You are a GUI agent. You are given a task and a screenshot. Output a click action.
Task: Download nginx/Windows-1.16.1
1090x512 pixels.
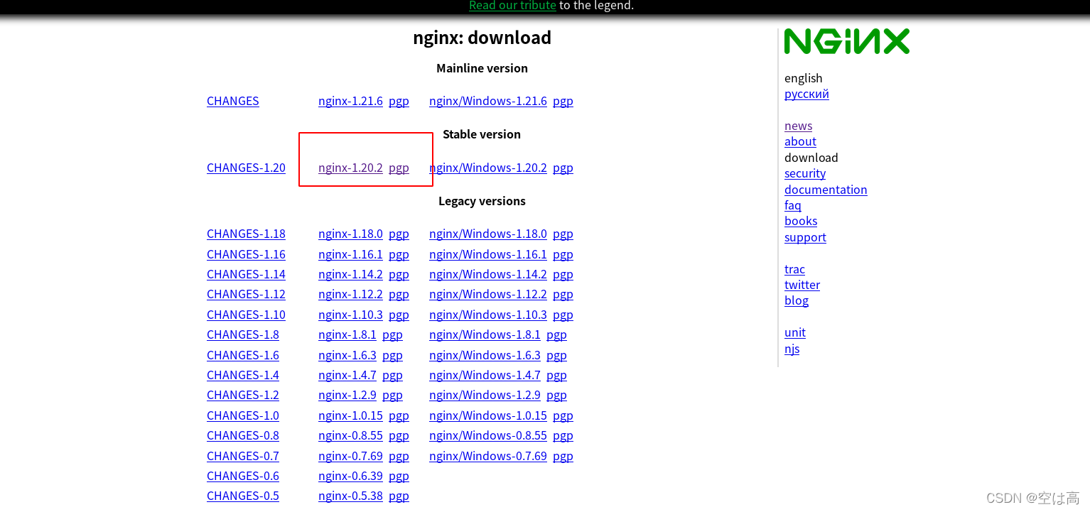click(x=488, y=254)
